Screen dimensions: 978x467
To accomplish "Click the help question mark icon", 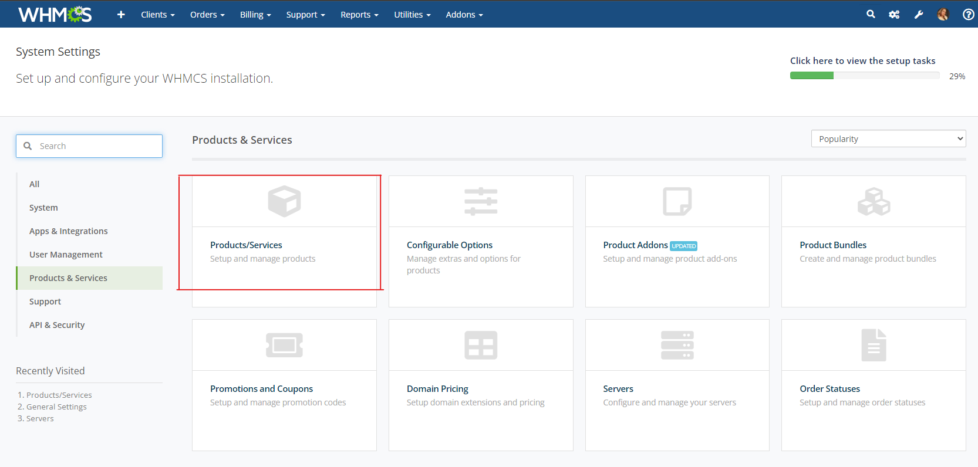I will 969,15.
